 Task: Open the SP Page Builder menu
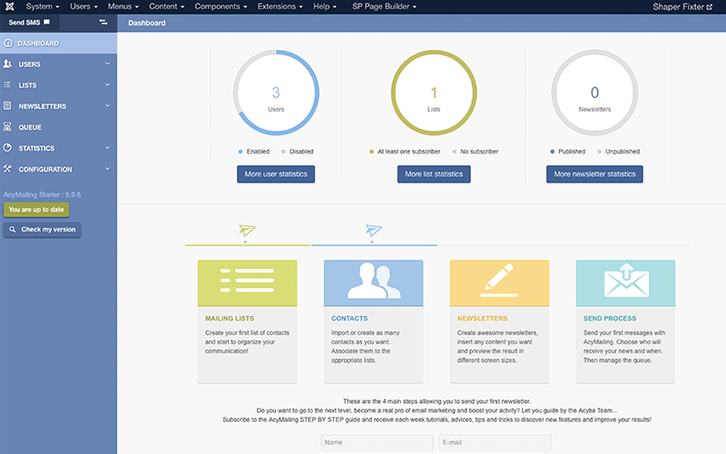click(384, 7)
